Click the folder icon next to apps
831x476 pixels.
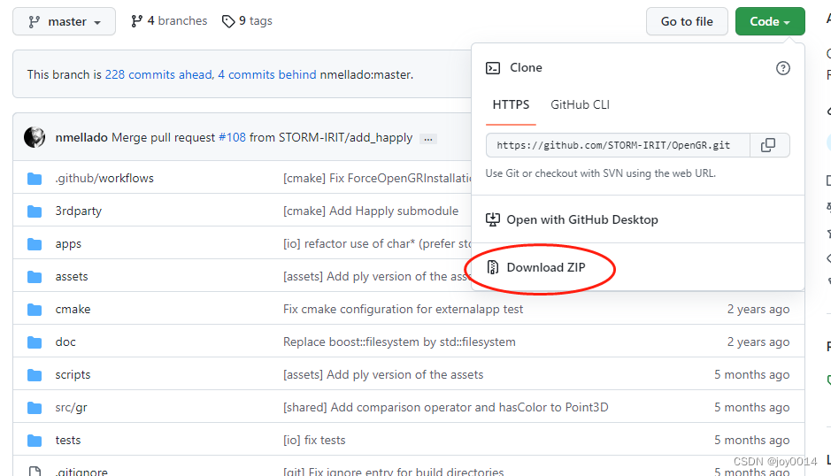coord(35,244)
